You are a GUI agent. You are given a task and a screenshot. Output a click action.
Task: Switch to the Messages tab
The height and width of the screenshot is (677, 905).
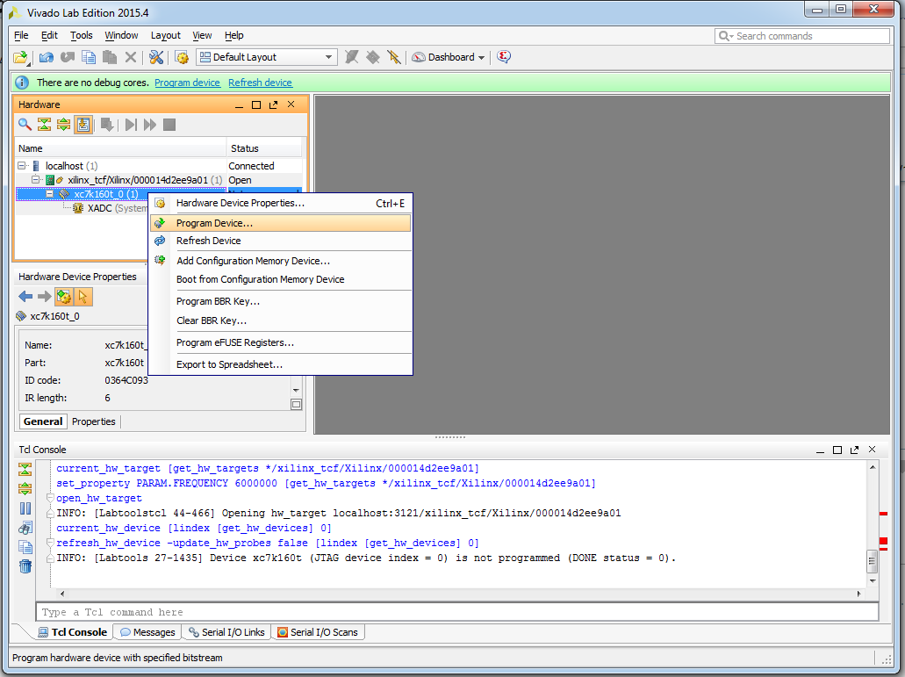tap(147, 632)
